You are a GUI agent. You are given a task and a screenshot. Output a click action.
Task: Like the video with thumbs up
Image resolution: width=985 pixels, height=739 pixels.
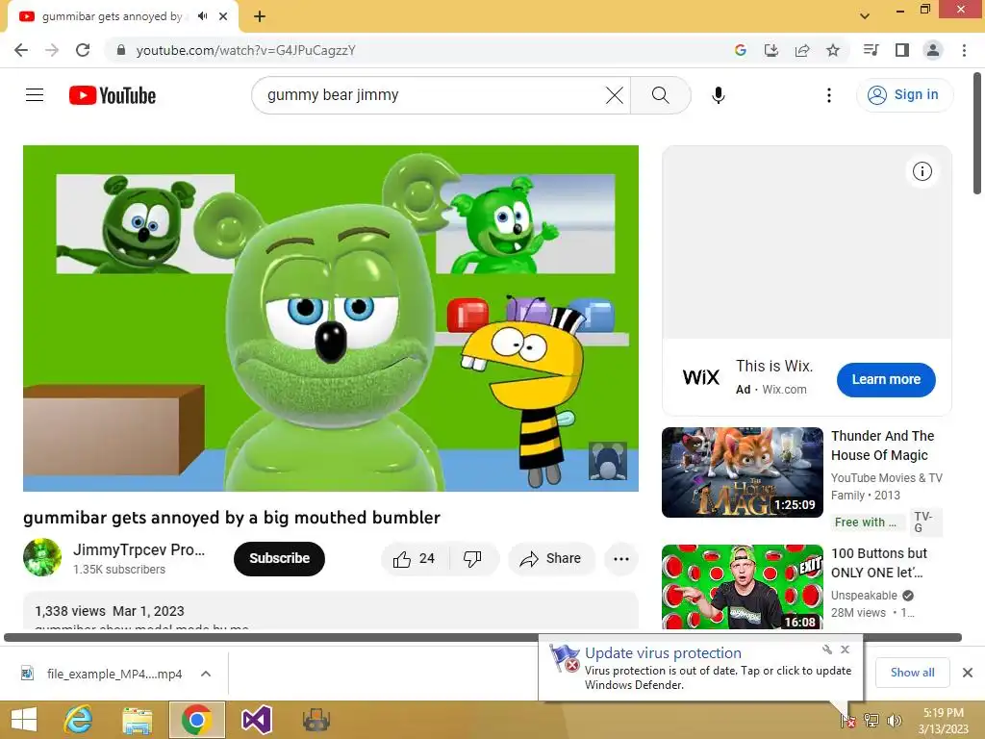click(x=414, y=559)
